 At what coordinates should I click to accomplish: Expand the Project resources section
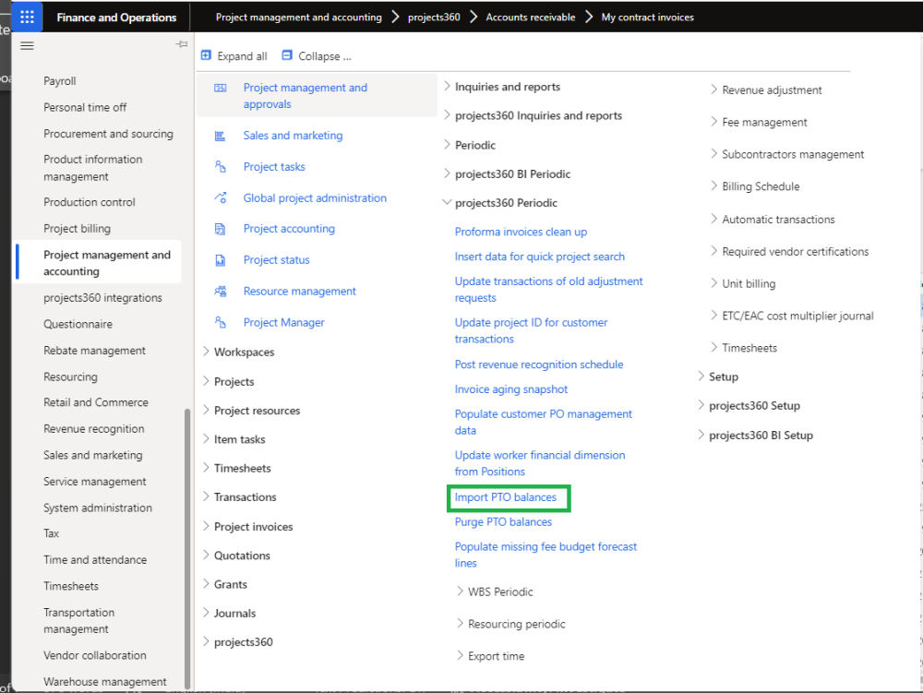pos(206,410)
